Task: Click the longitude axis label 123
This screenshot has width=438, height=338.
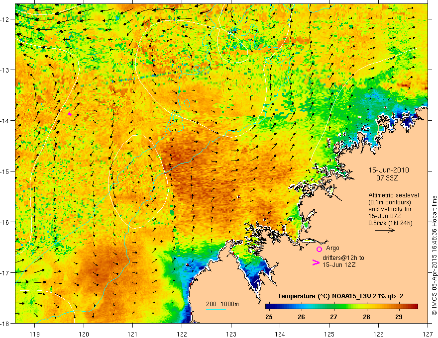Action: 231,334
